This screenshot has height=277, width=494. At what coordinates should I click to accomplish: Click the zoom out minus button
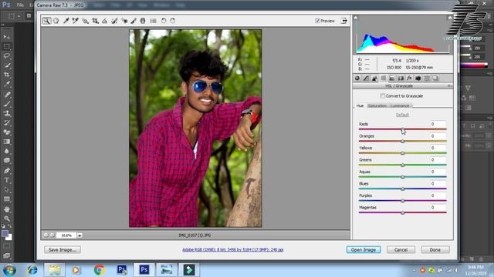[x=46, y=235]
